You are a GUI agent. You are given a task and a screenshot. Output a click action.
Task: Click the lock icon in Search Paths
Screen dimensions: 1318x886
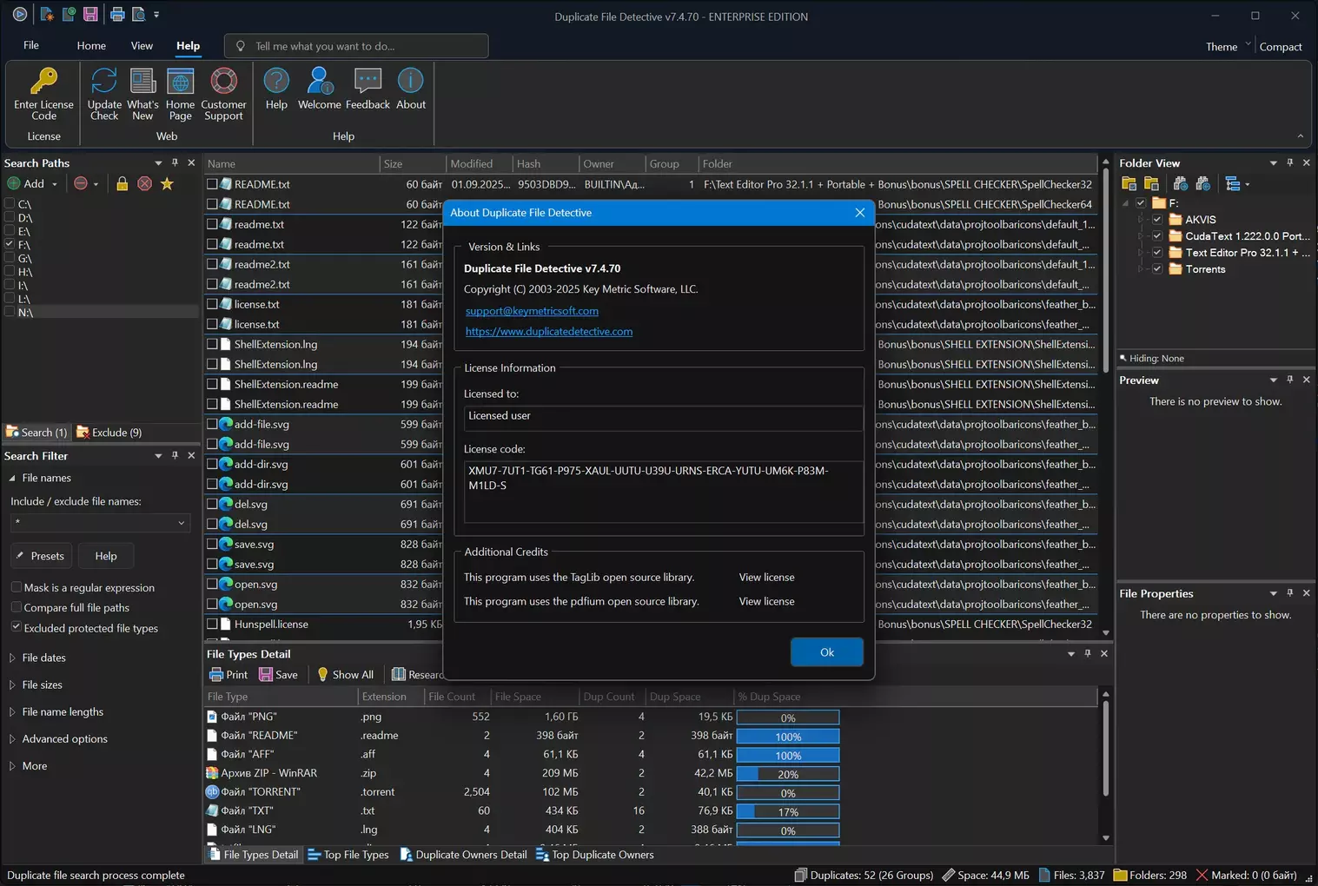click(122, 183)
